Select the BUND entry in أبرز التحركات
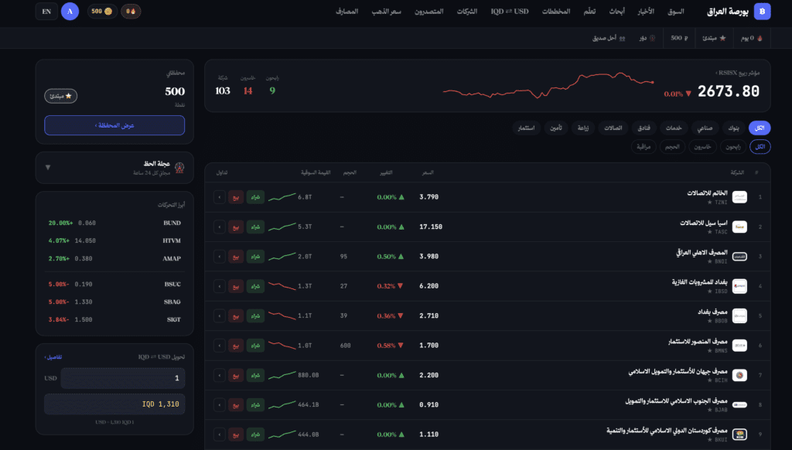 click(114, 223)
